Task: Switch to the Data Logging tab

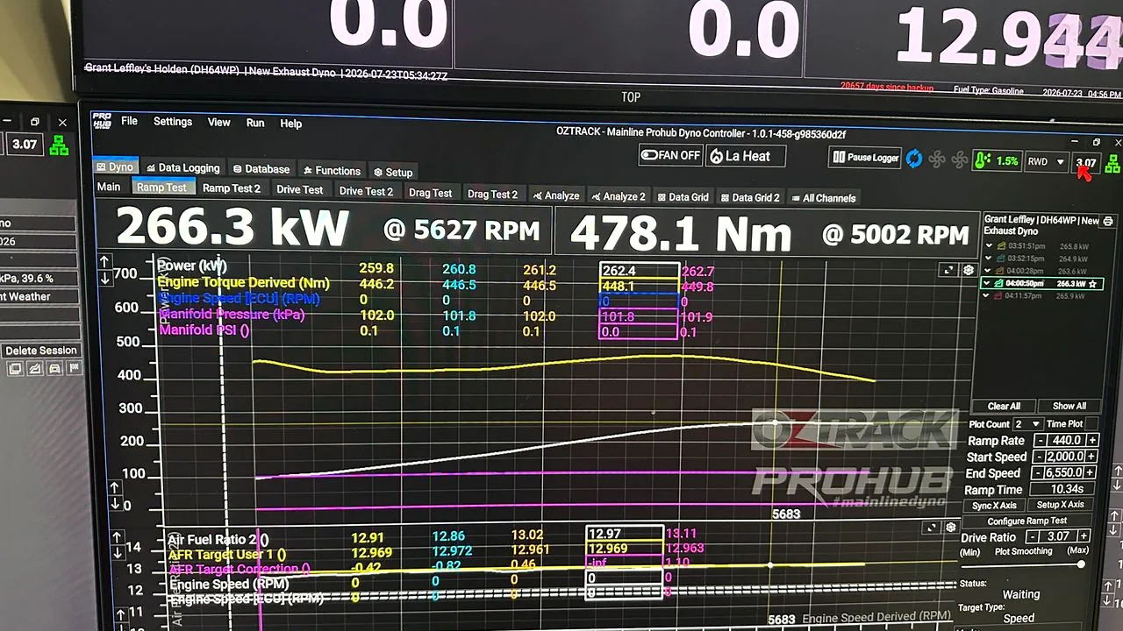Action: point(182,168)
